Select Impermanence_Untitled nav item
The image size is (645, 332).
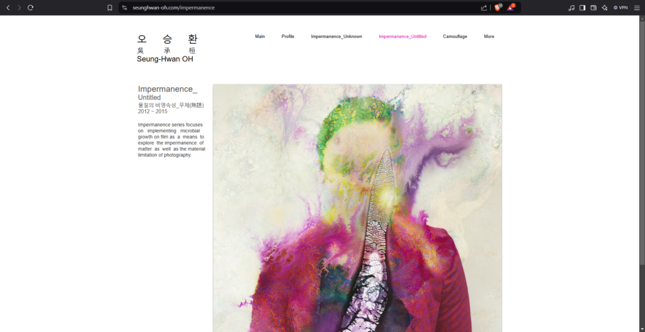point(402,37)
